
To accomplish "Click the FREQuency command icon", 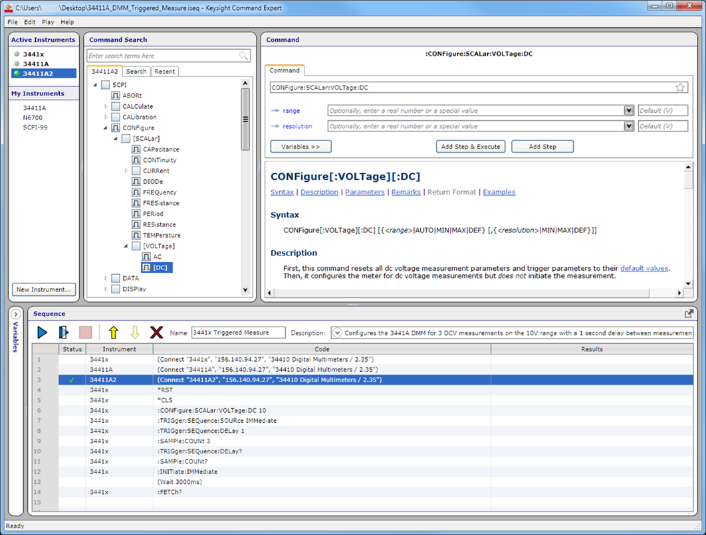I will click(136, 192).
